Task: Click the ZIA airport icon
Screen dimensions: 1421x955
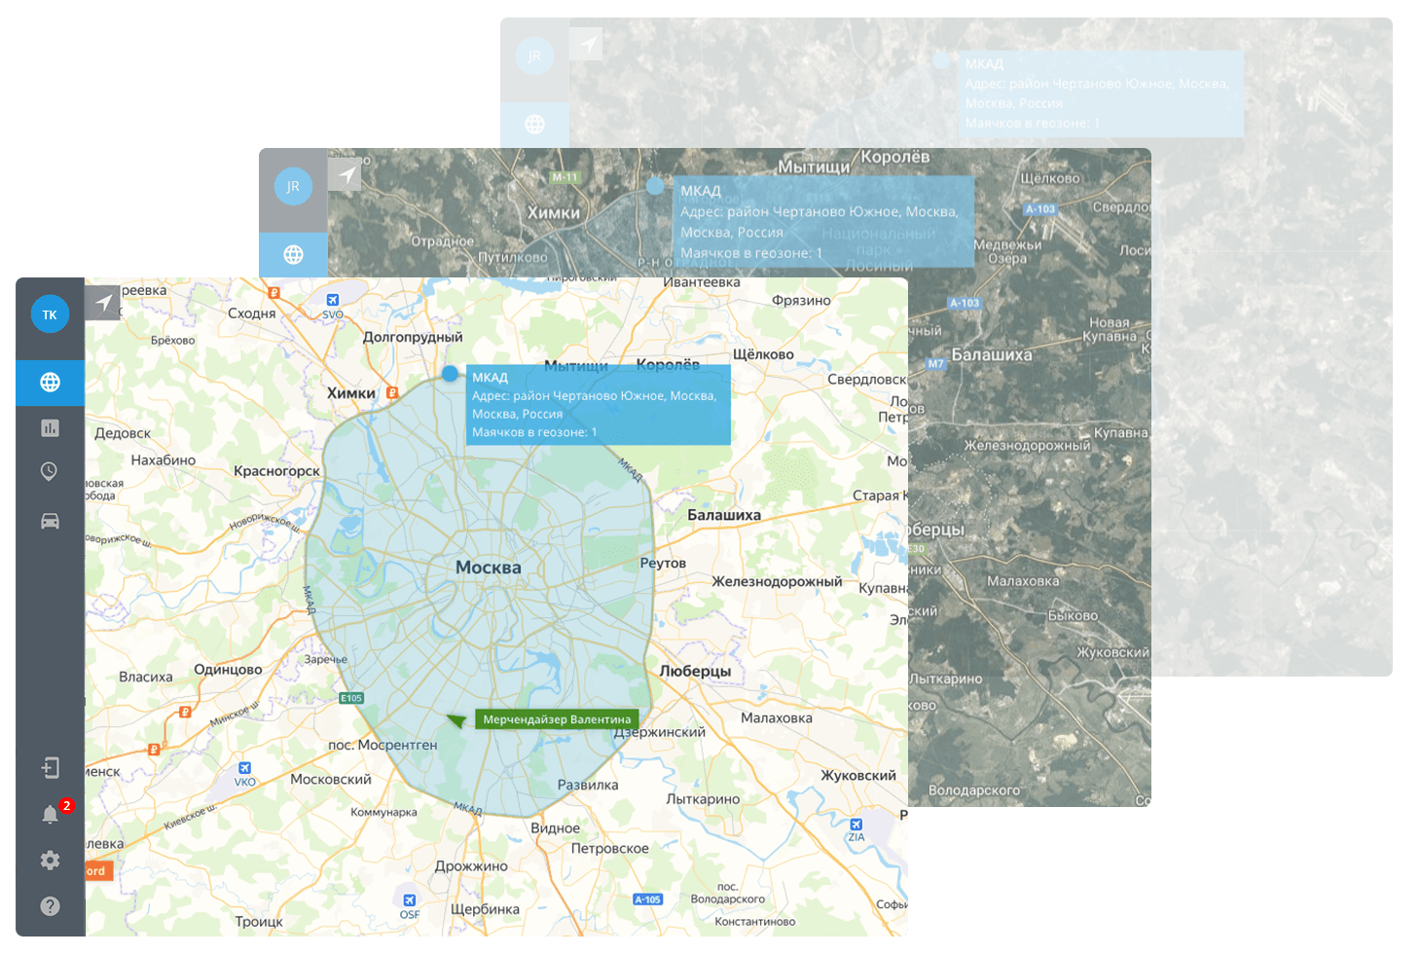Action: [x=856, y=824]
